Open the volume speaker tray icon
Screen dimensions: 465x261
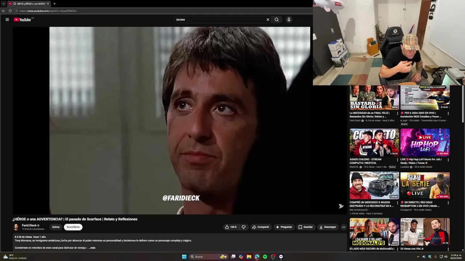pyautogui.click(x=446, y=257)
